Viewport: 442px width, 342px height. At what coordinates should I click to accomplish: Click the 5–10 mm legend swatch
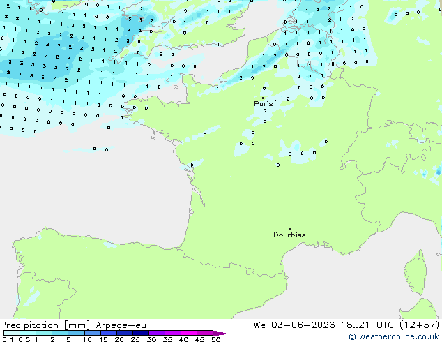pyautogui.click(x=76, y=333)
